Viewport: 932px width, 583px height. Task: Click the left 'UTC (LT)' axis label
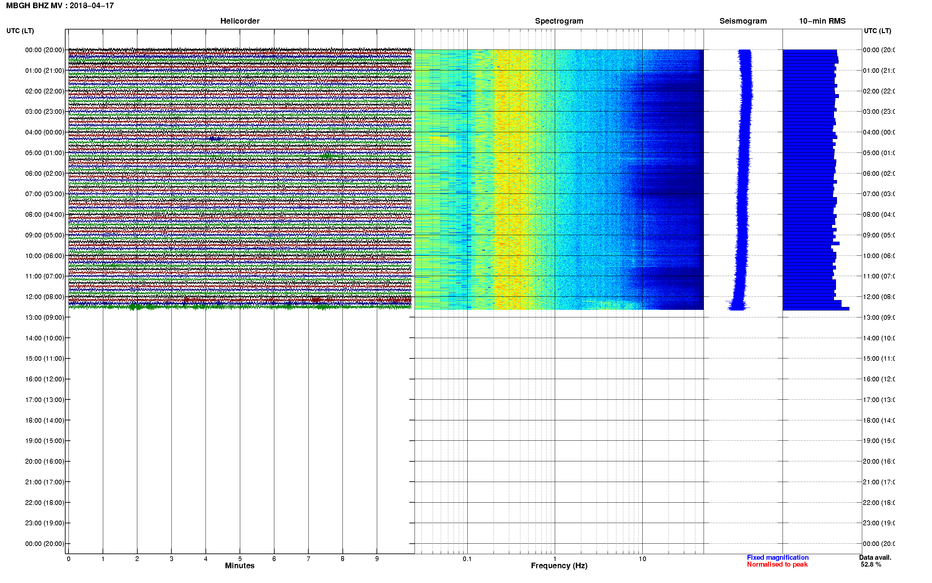(20, 31)
